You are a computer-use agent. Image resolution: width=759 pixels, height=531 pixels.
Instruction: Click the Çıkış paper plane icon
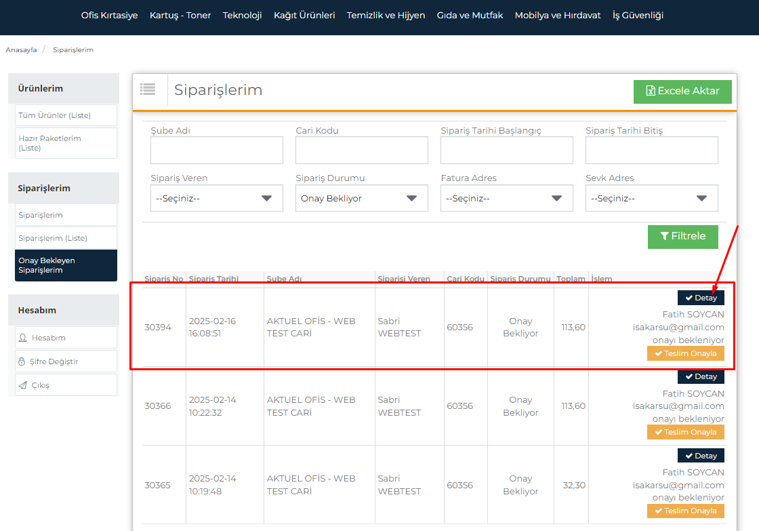coord(22,385)
